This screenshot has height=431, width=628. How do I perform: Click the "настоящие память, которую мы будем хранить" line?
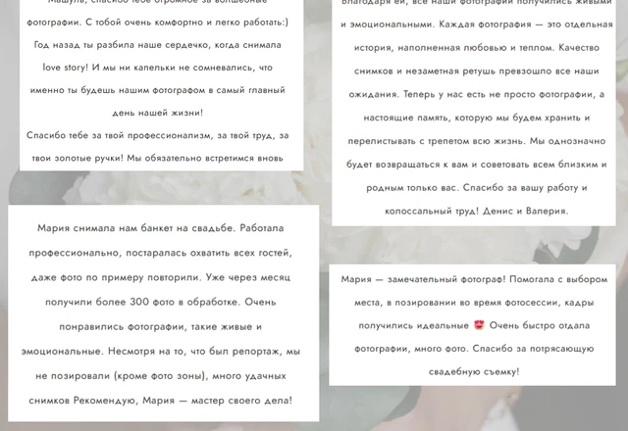tap(480, 118)
